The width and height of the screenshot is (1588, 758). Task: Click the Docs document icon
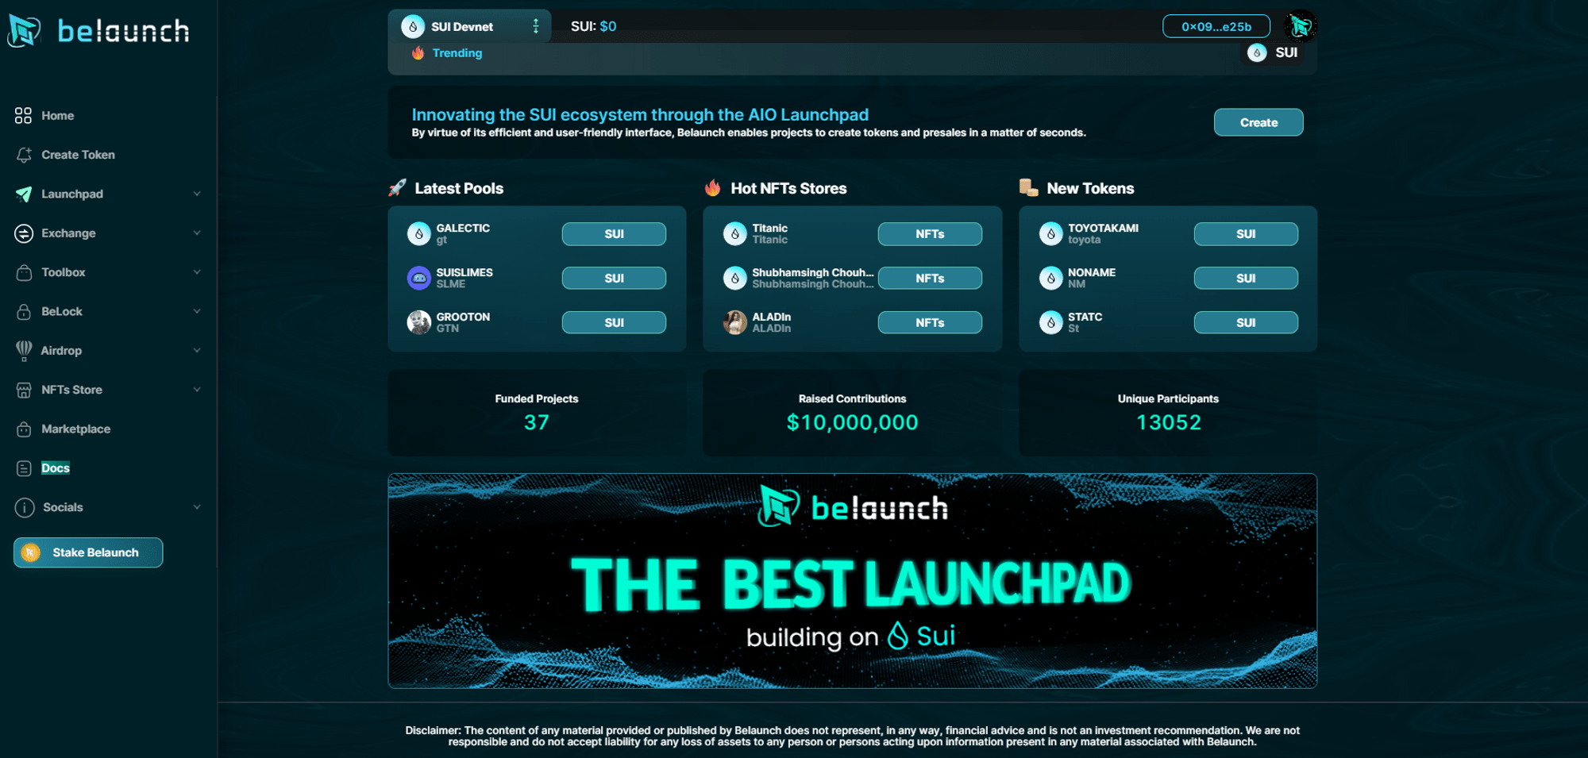[24, 468]
